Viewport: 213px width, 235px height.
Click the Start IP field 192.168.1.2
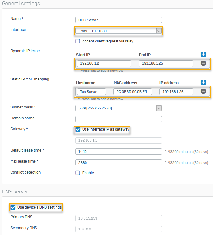click(x=104, y=63)
